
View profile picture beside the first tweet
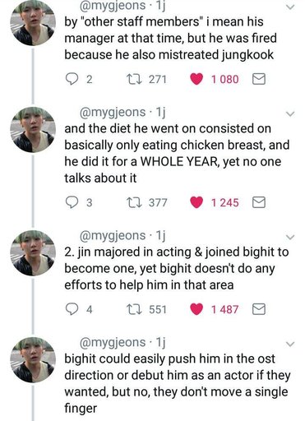click(x=33, y=23)
